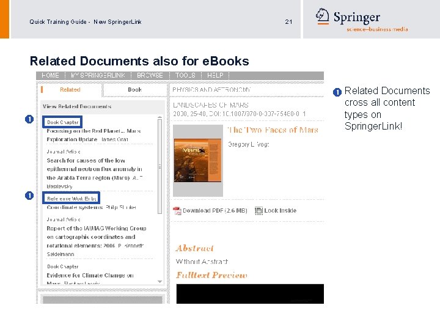The image size is (440, 330).
Task: Click the related list scroll up arrow
Action: pos(159,117)
